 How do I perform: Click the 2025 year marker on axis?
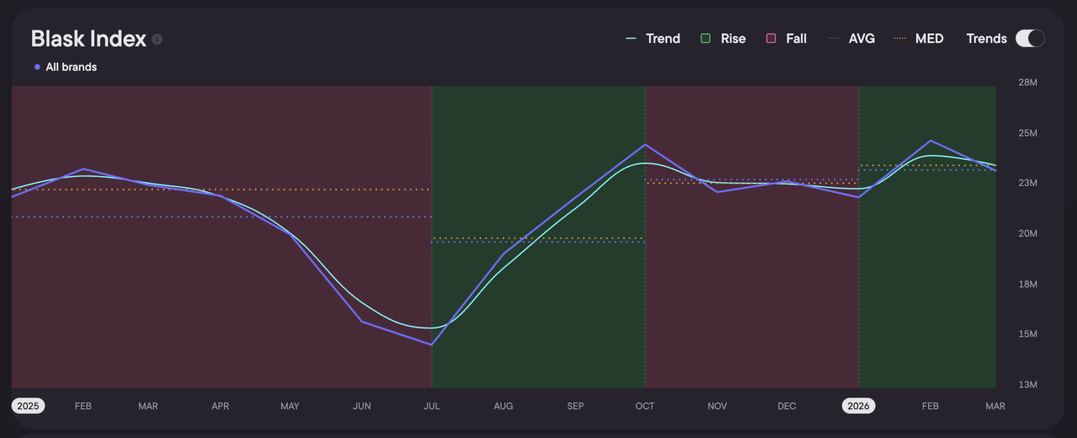28,406
